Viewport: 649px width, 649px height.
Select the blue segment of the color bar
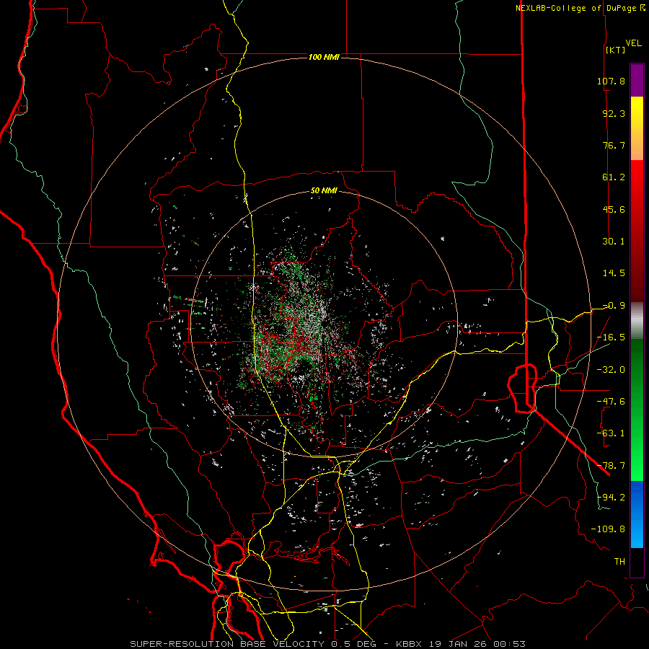637,514
